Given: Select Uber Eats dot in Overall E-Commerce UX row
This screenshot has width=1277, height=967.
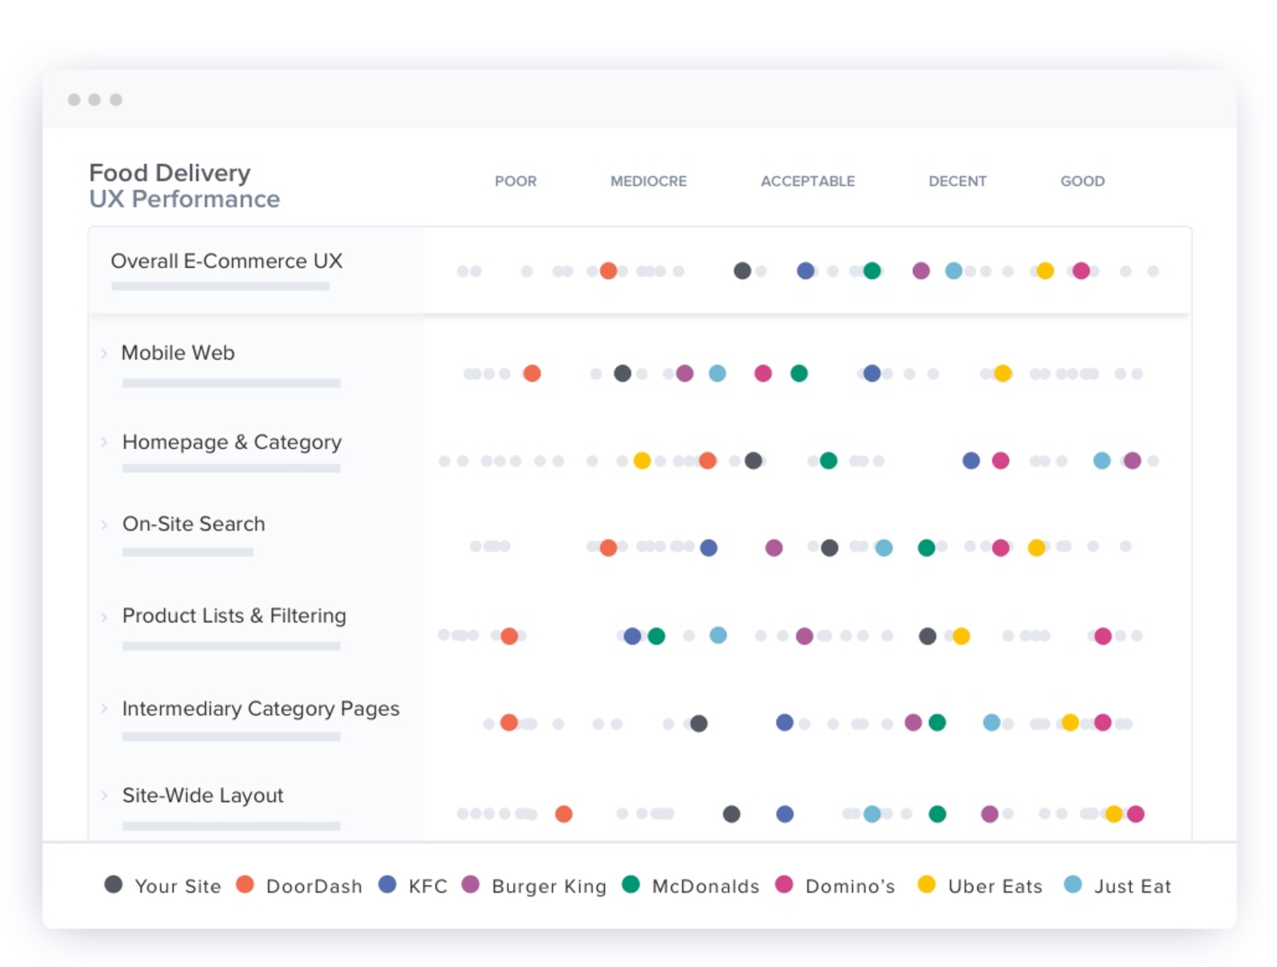Looking at the screenshot, I should pyautogui.click(x=1045, y=271).
